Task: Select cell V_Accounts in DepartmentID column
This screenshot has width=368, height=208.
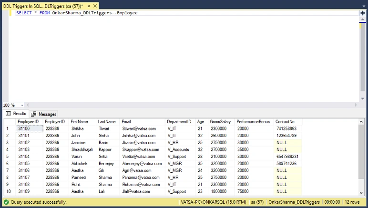Action: pos(180,149)
